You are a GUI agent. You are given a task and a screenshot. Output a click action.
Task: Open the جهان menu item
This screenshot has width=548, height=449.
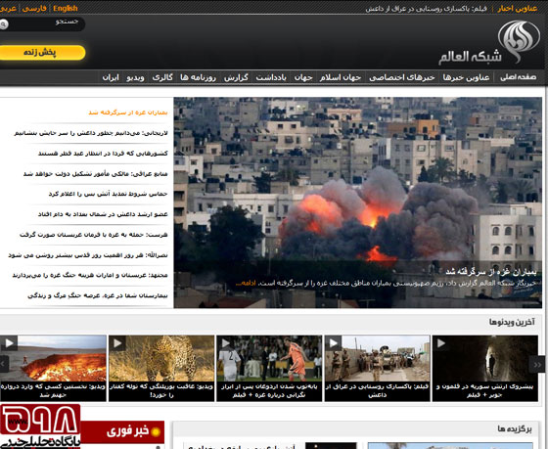(303, 77)
